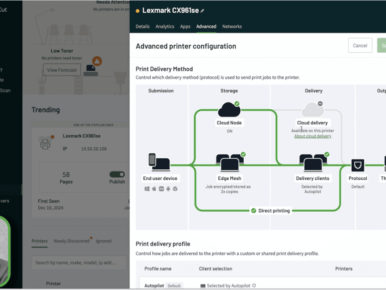
Task: Click the Cloud Node ON status text
Action: pos(229,131)
